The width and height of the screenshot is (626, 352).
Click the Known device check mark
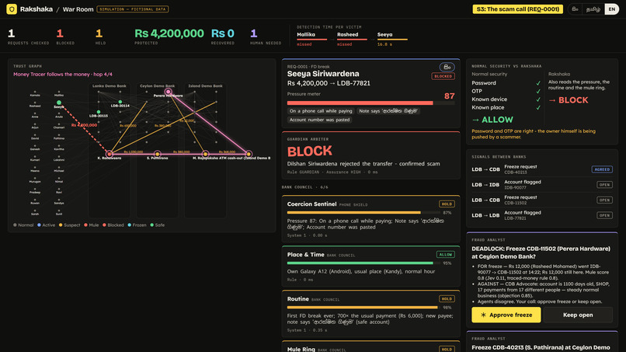(x=538, y=99)
